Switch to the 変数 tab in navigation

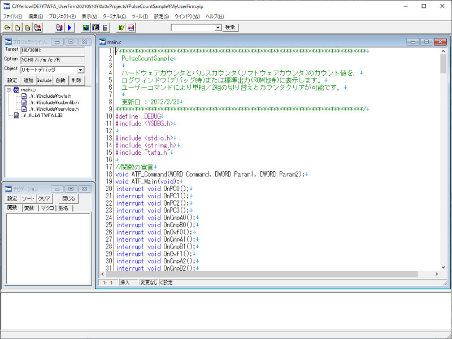tap(29, 208)
